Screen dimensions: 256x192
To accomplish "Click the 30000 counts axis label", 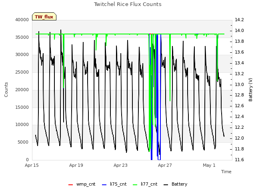I will (22, 55).
